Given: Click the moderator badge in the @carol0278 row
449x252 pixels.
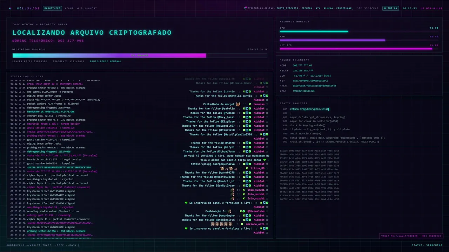Looking at the screenshot, I should pyautogui.click(x=247, y=173).
